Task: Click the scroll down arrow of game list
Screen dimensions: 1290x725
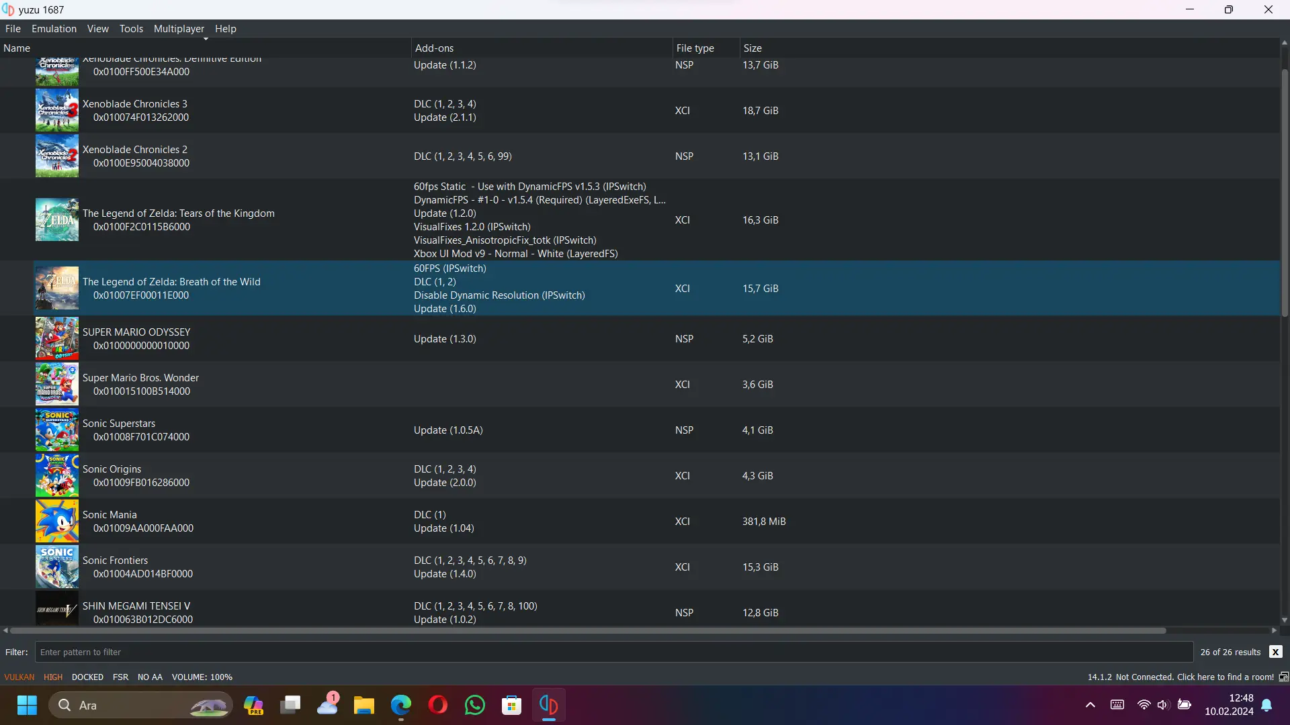Action: tap(1285, 620)
